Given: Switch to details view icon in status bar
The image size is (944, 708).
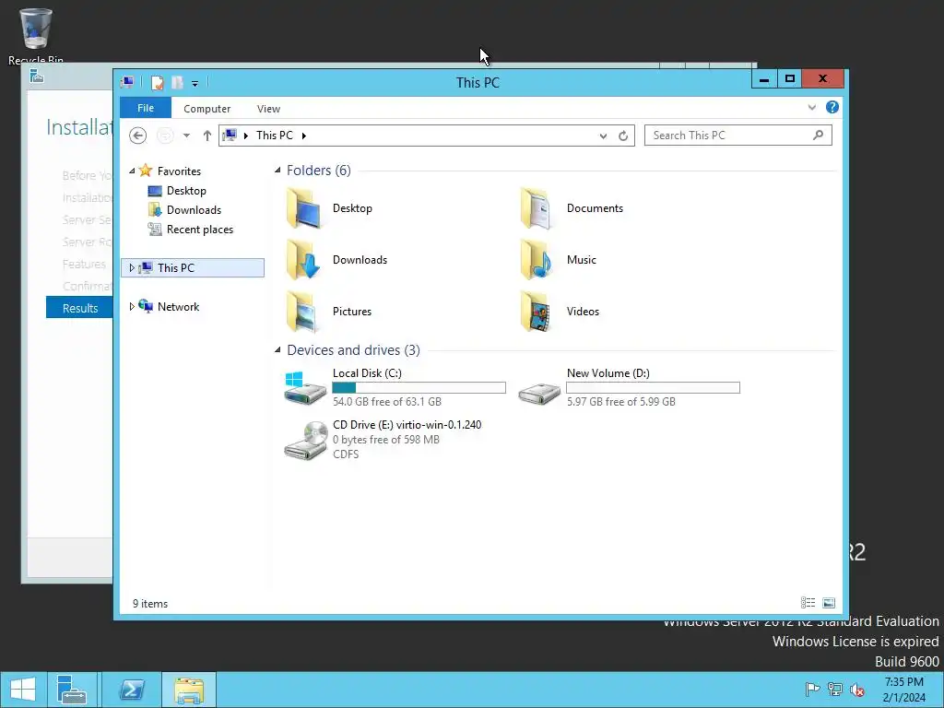Looking at the screenshot, I should [808, 603].
